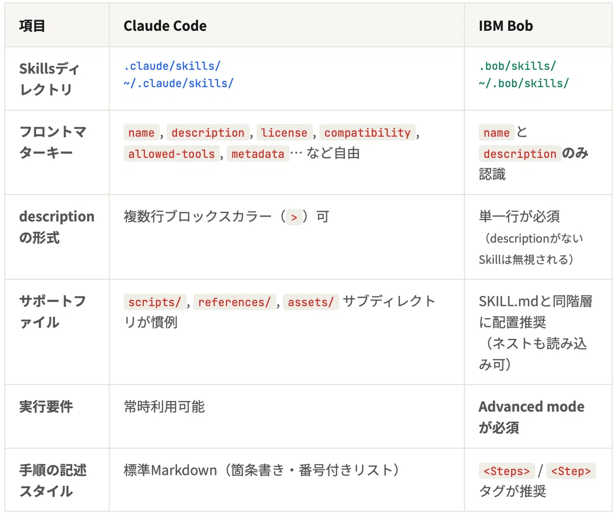Image resolution: width=616 pixels, height=517 pixels.
Task: Select the フロントマターキー row label
Action: click(x=53, y=143)
